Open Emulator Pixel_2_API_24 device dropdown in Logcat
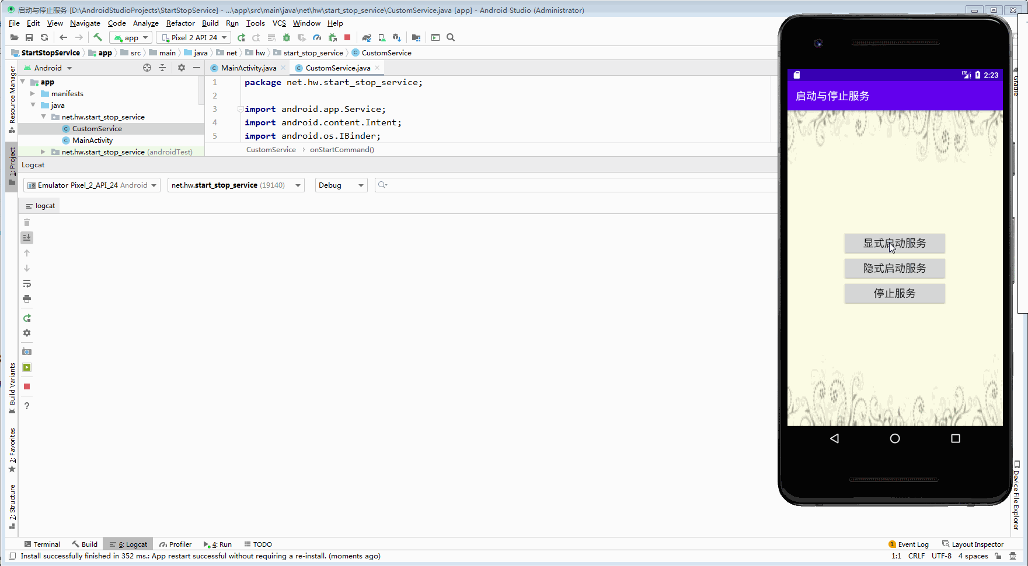1028x566 pixels. point(92,185)
